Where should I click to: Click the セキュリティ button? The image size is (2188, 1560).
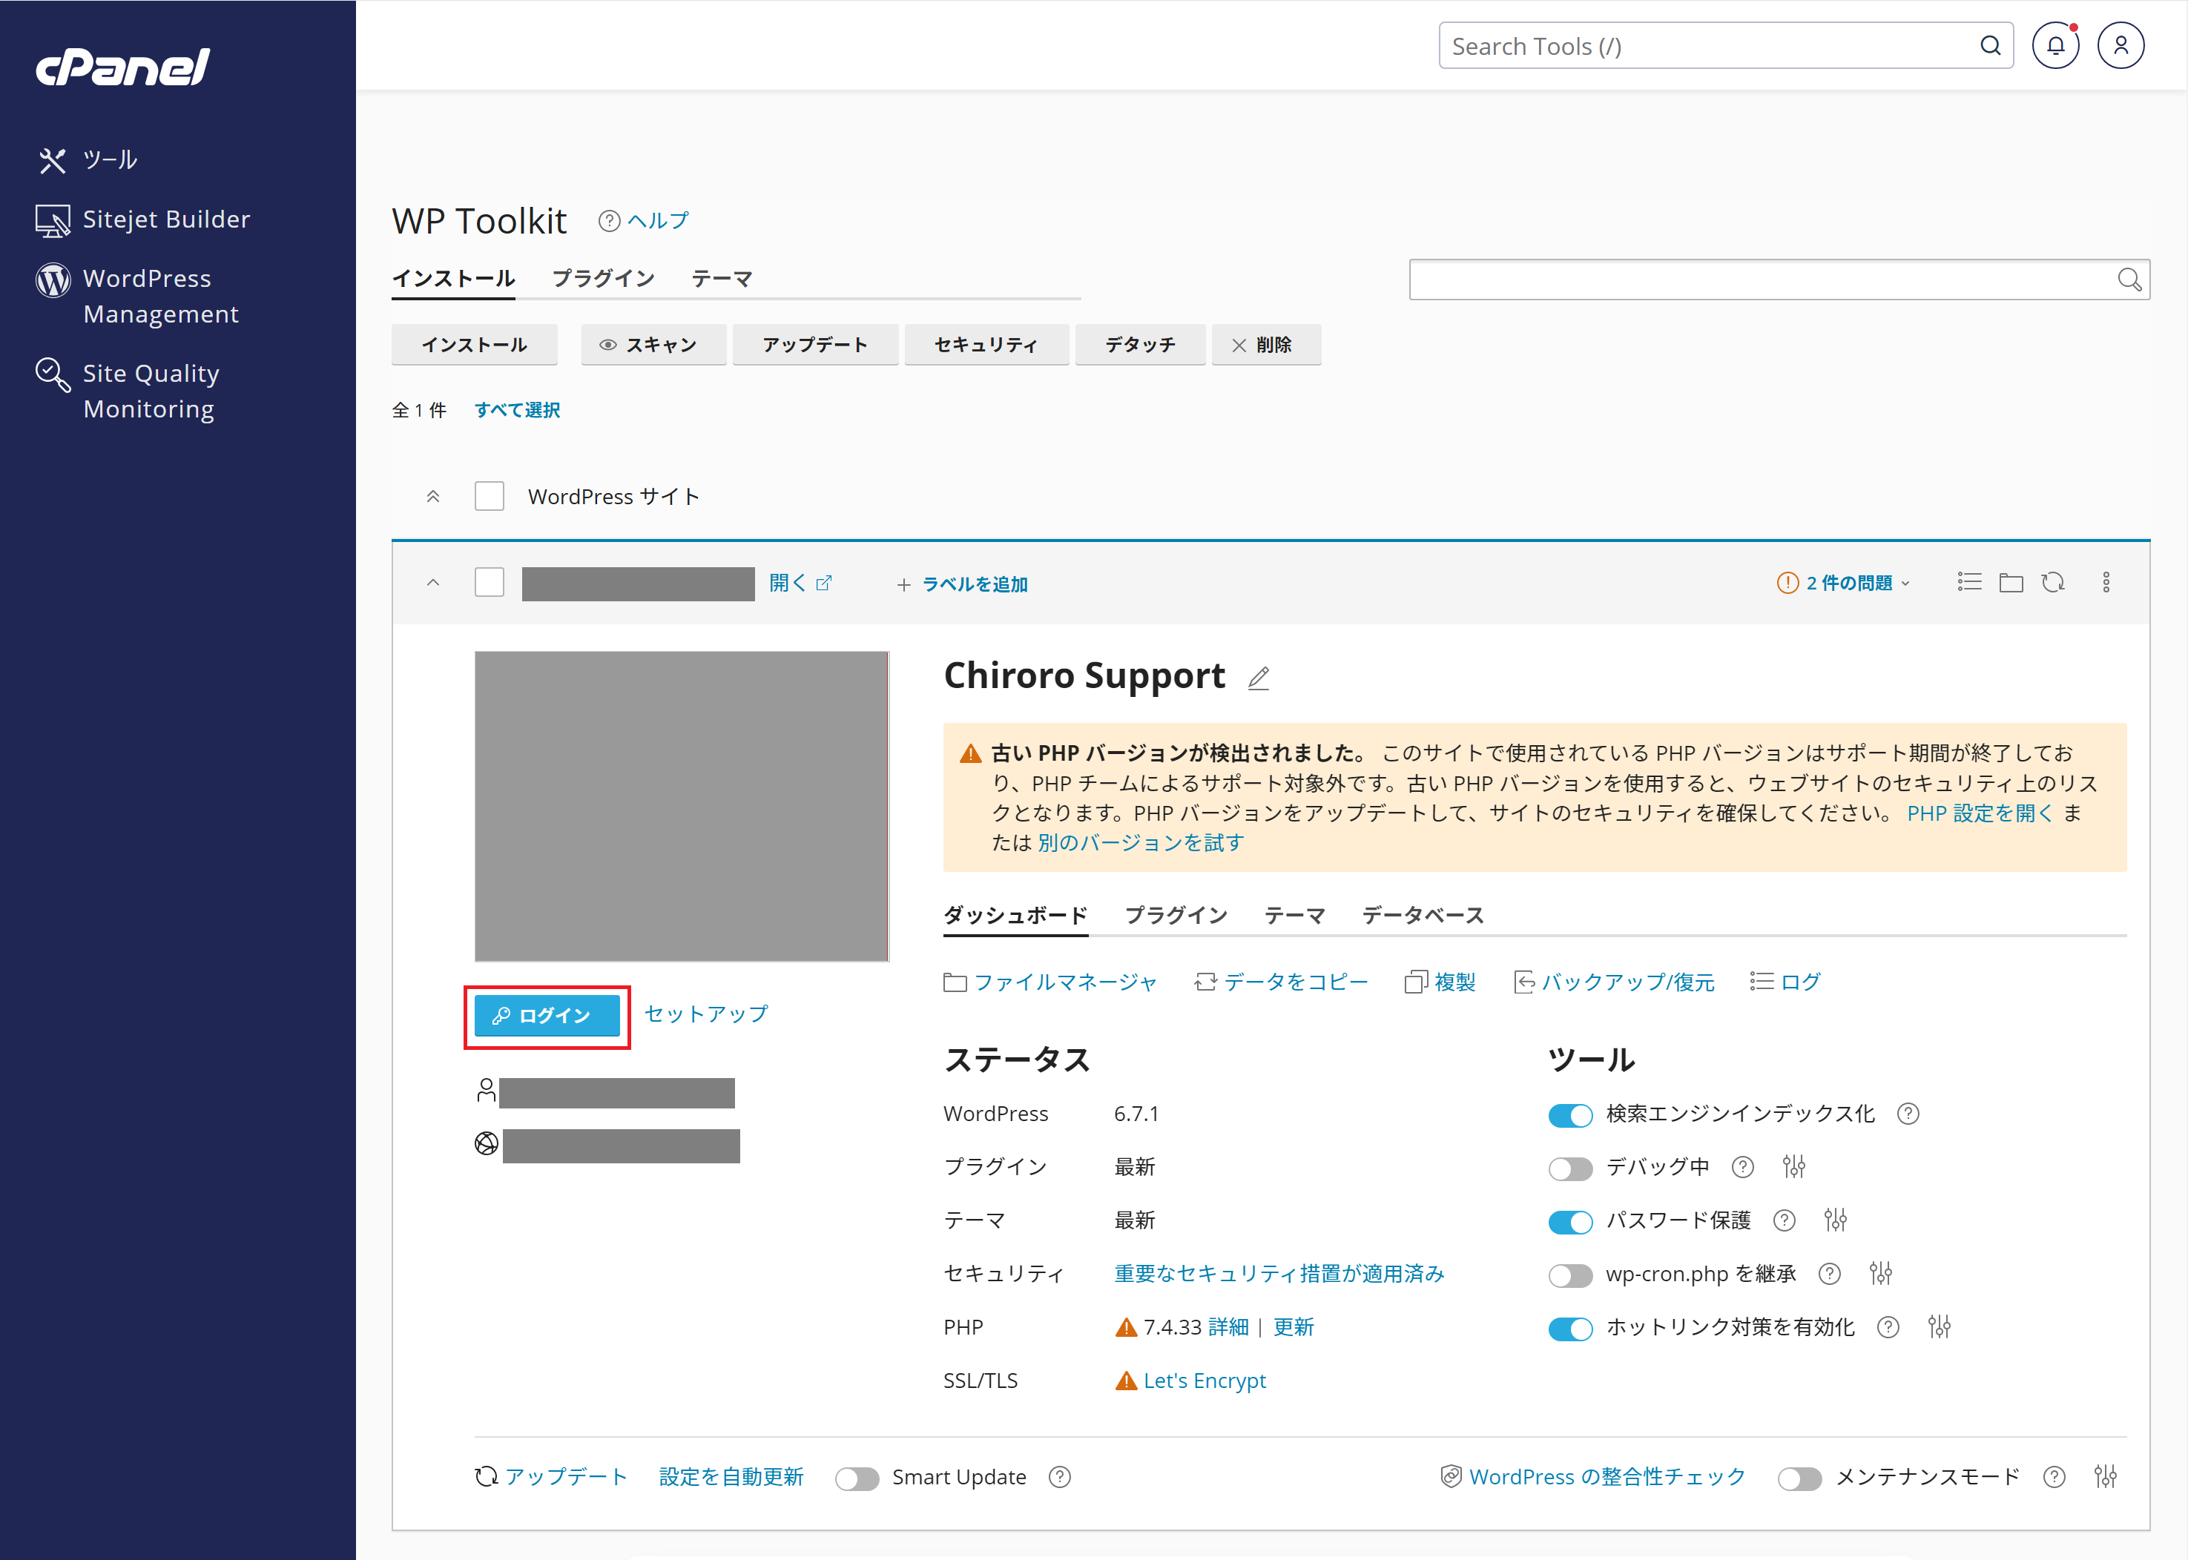tap(986, 344)
